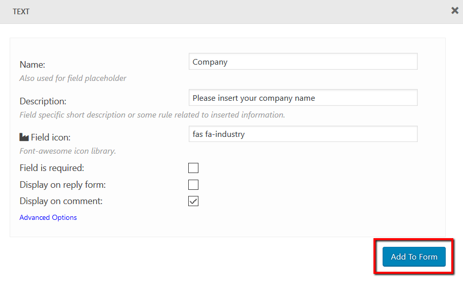
Task: Click the Display on comment: label
Action: 61,201
